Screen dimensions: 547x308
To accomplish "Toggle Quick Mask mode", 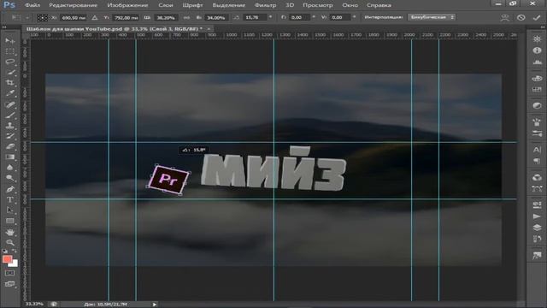I will (x=9, y=273).
